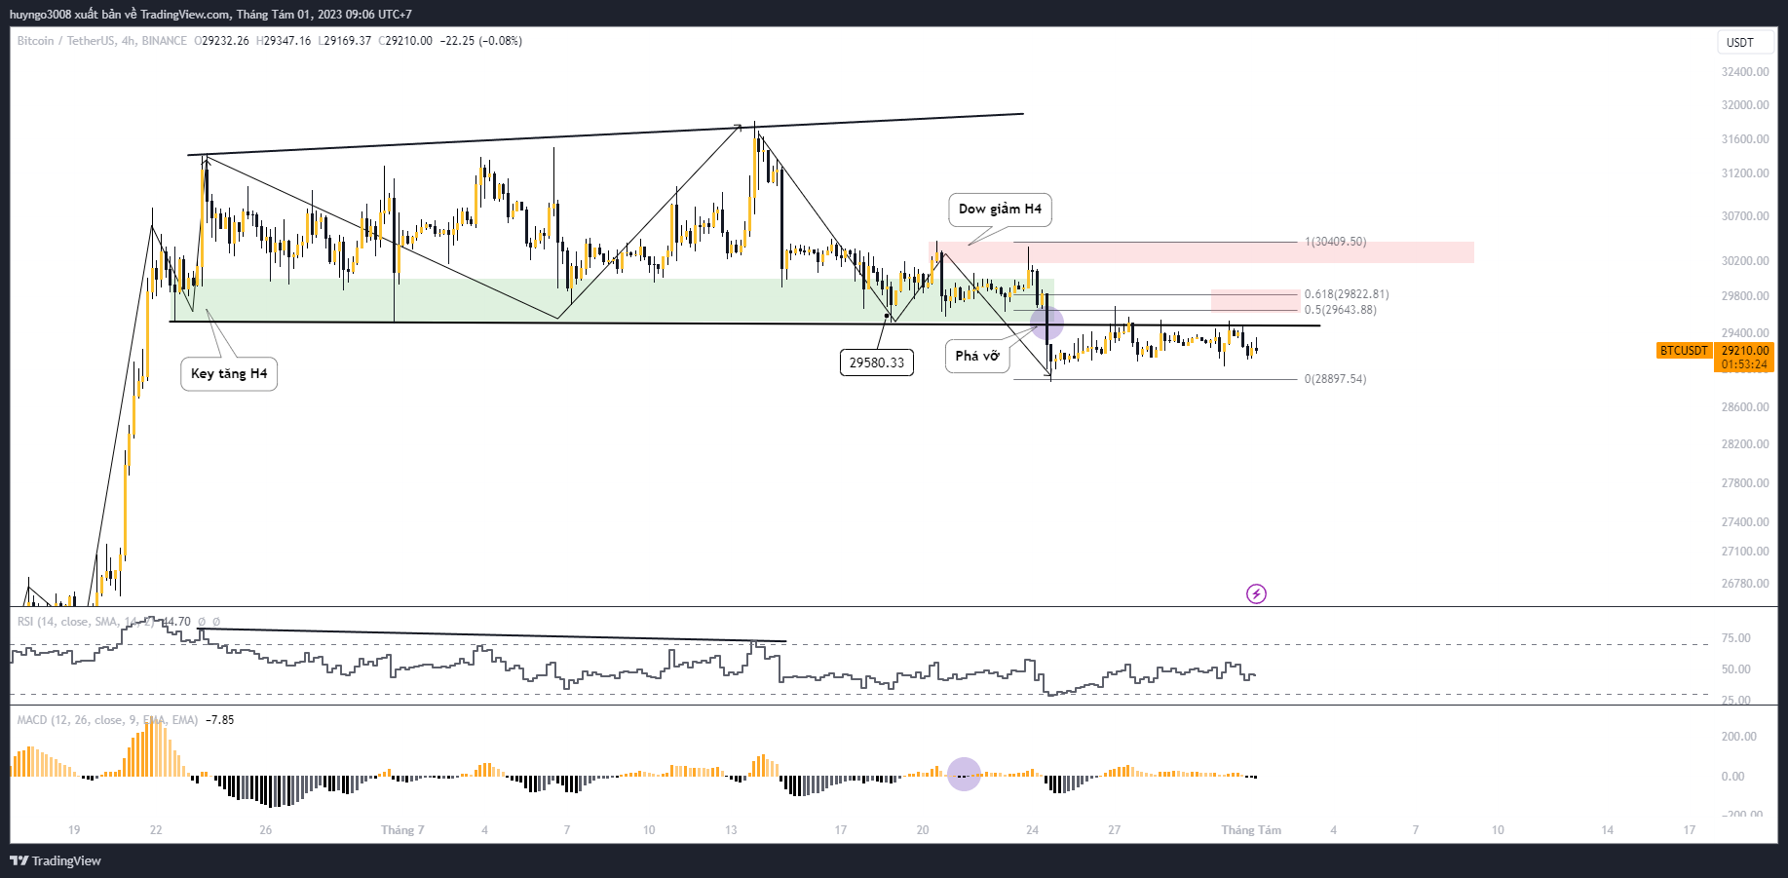The height and width of the screenshot is (878, 1788).
Task: Click the date label 22 on time axis
Action: click(x=156, y=830)
